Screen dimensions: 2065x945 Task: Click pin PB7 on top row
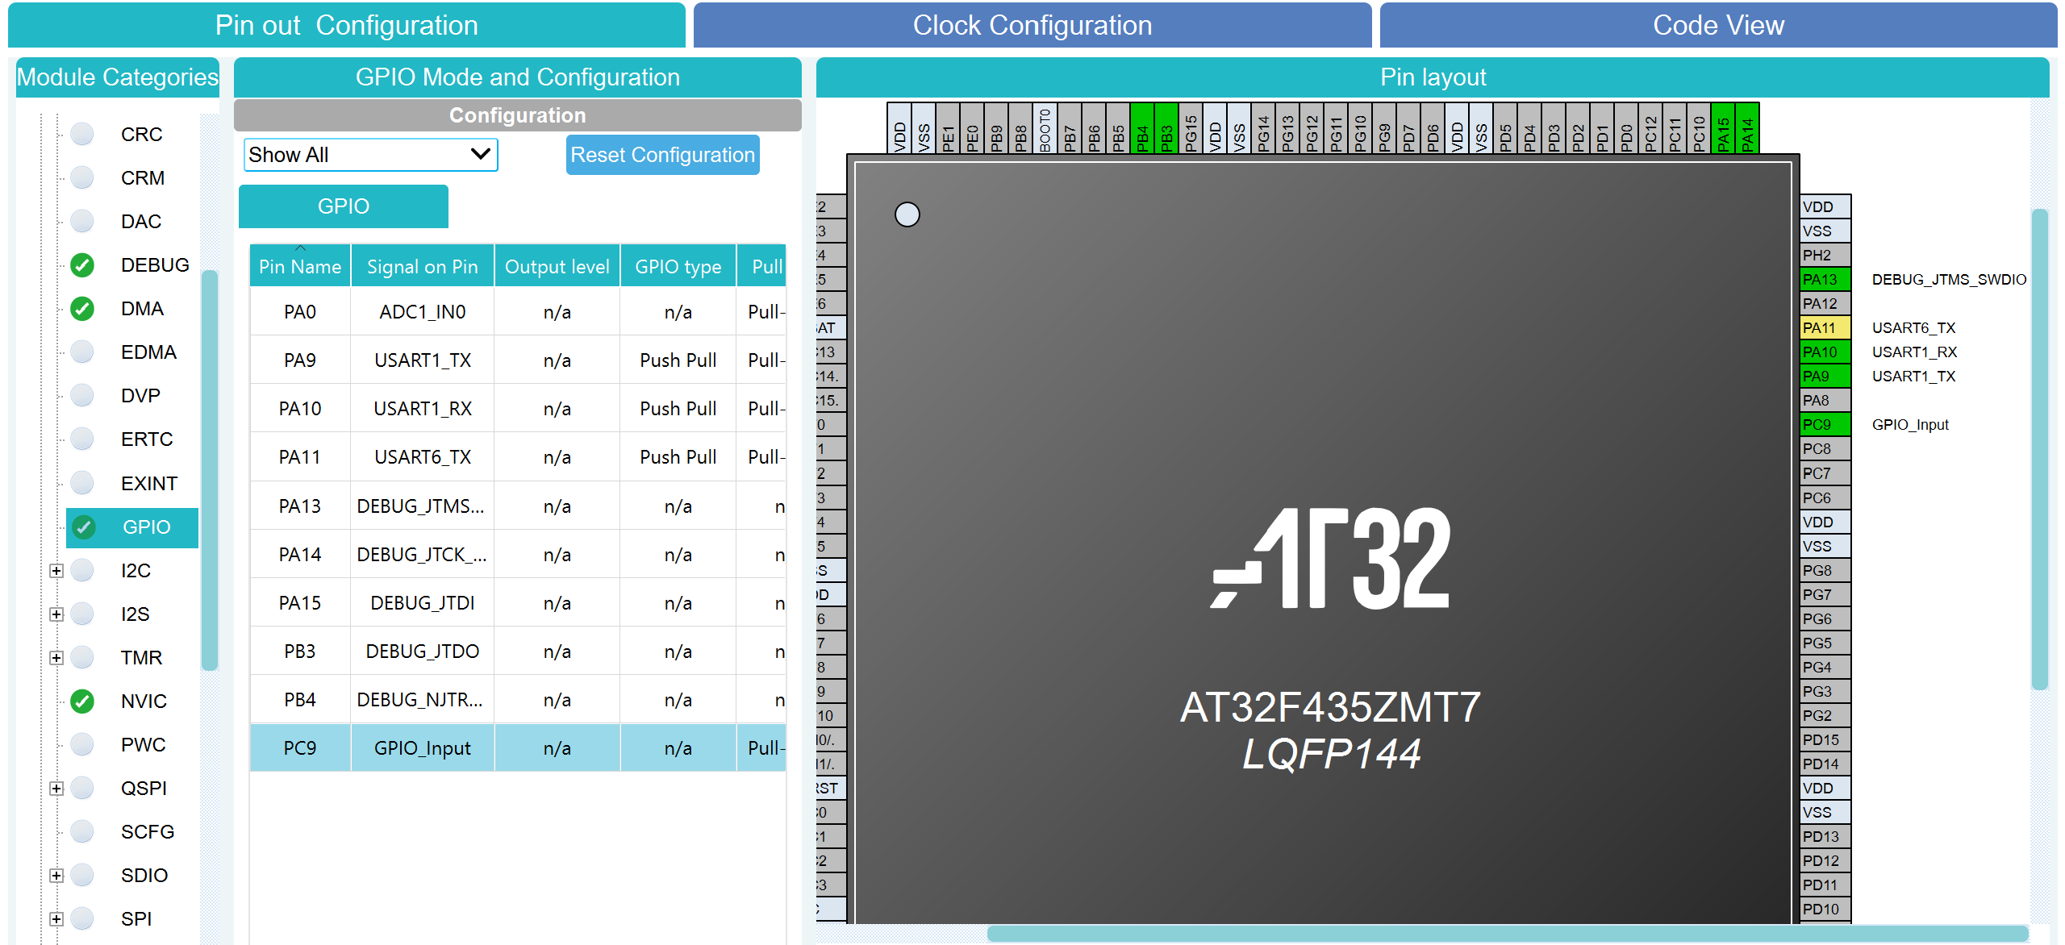(1070, 128)
